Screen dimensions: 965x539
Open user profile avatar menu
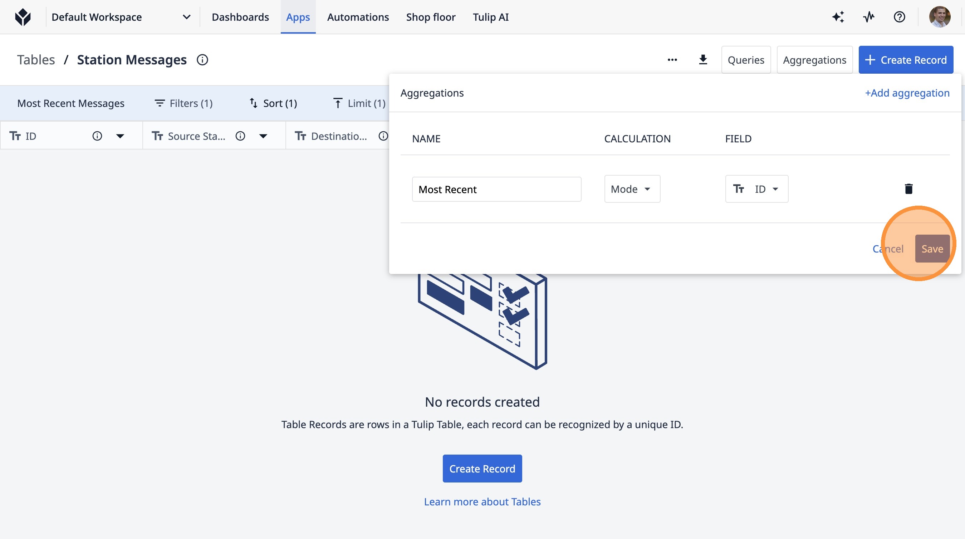[939, 17]
